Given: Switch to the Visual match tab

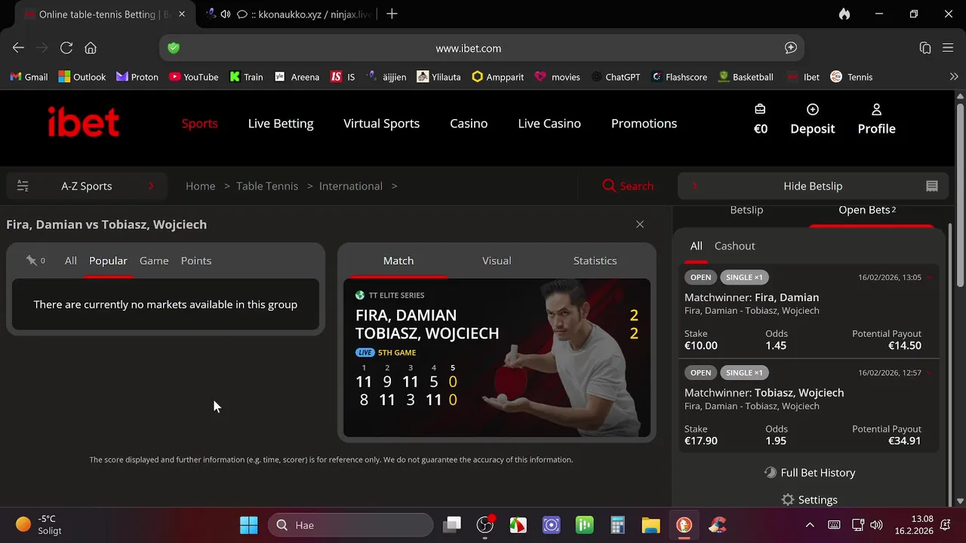Looking at the screenshot, I should [497, 261].
